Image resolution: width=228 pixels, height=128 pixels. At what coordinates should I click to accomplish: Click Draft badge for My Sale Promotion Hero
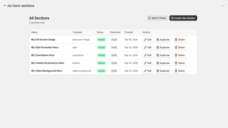(114, 48)
